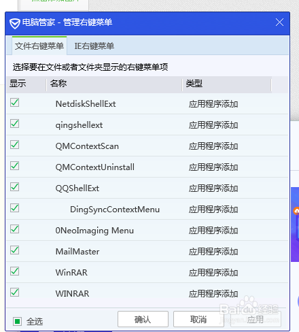This screenshot has height=332, width=299.
Task: Select the 0NeoImaging Menu name text
Action: pyautogui.click(x=94, y=231)
